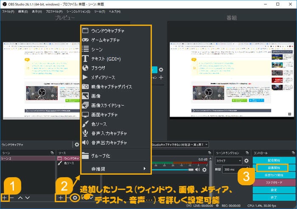Undock the シーントランジション panel
The height and width of the screenshot is (209, 297).
[247, 153]
